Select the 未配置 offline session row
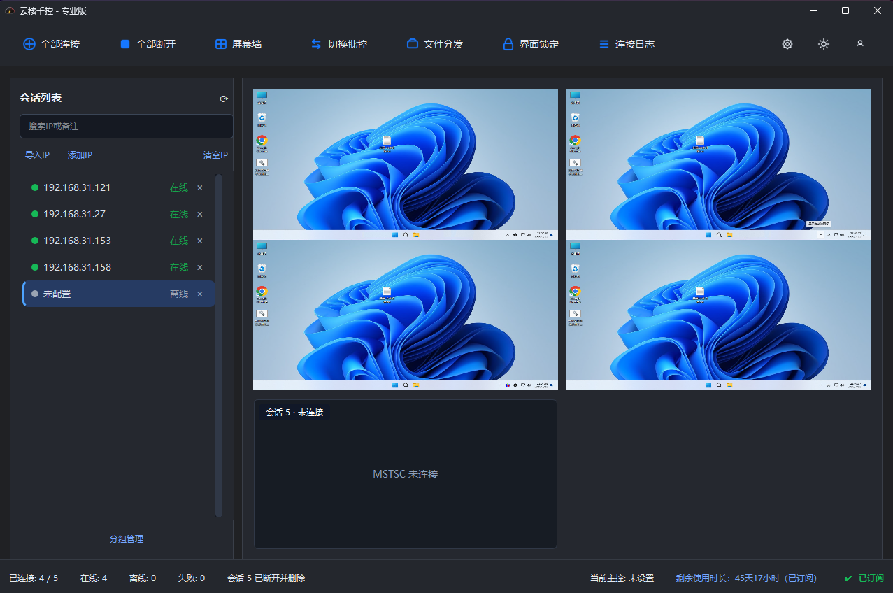 coord(119,294)
